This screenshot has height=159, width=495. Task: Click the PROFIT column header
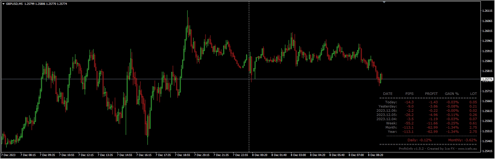coord(431,94)
